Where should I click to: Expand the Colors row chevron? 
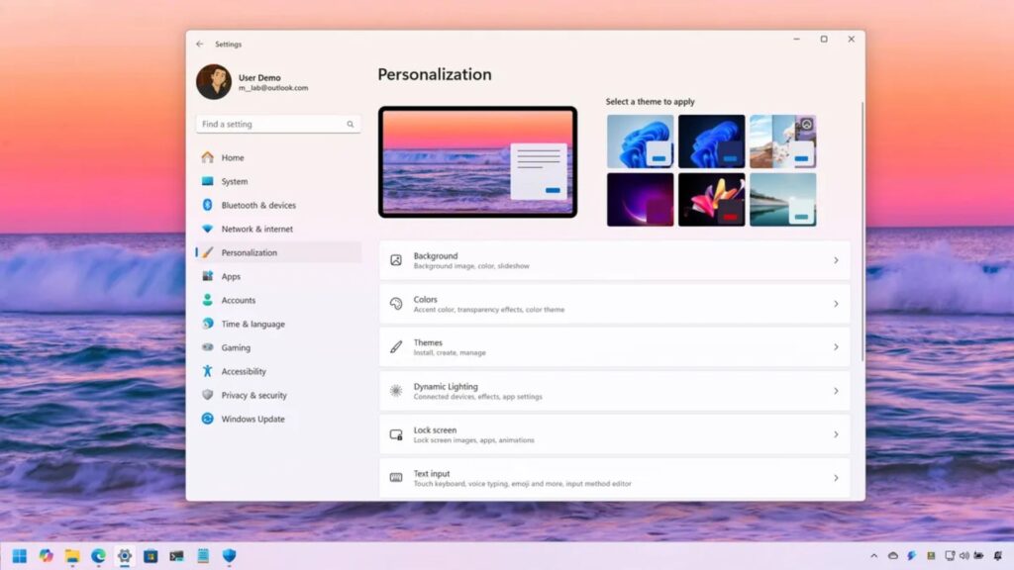(x=836, y=304)
